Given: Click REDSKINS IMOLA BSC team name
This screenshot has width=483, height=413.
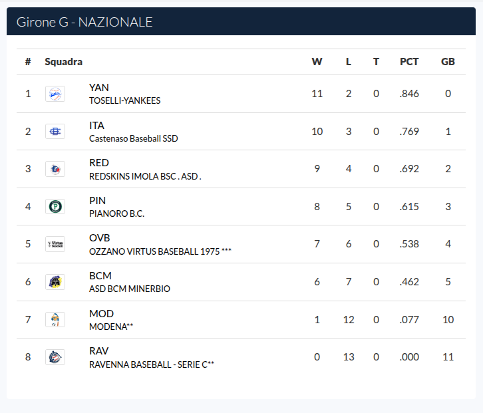Looking at the screenshot, I should (x=145, y=176).
